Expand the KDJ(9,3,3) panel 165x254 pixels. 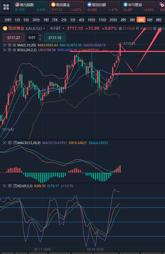click(x=15, y=186)
